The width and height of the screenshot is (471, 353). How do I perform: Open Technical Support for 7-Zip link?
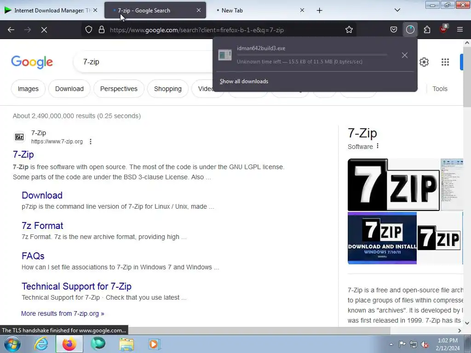pyautogui.click(x=77, y=286)
